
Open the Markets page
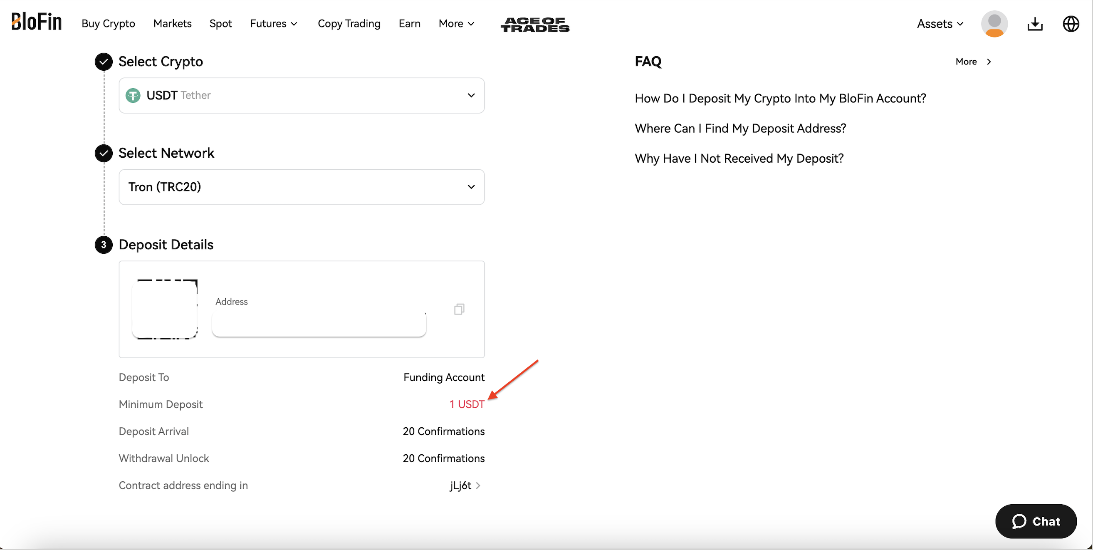click(172, 24)
